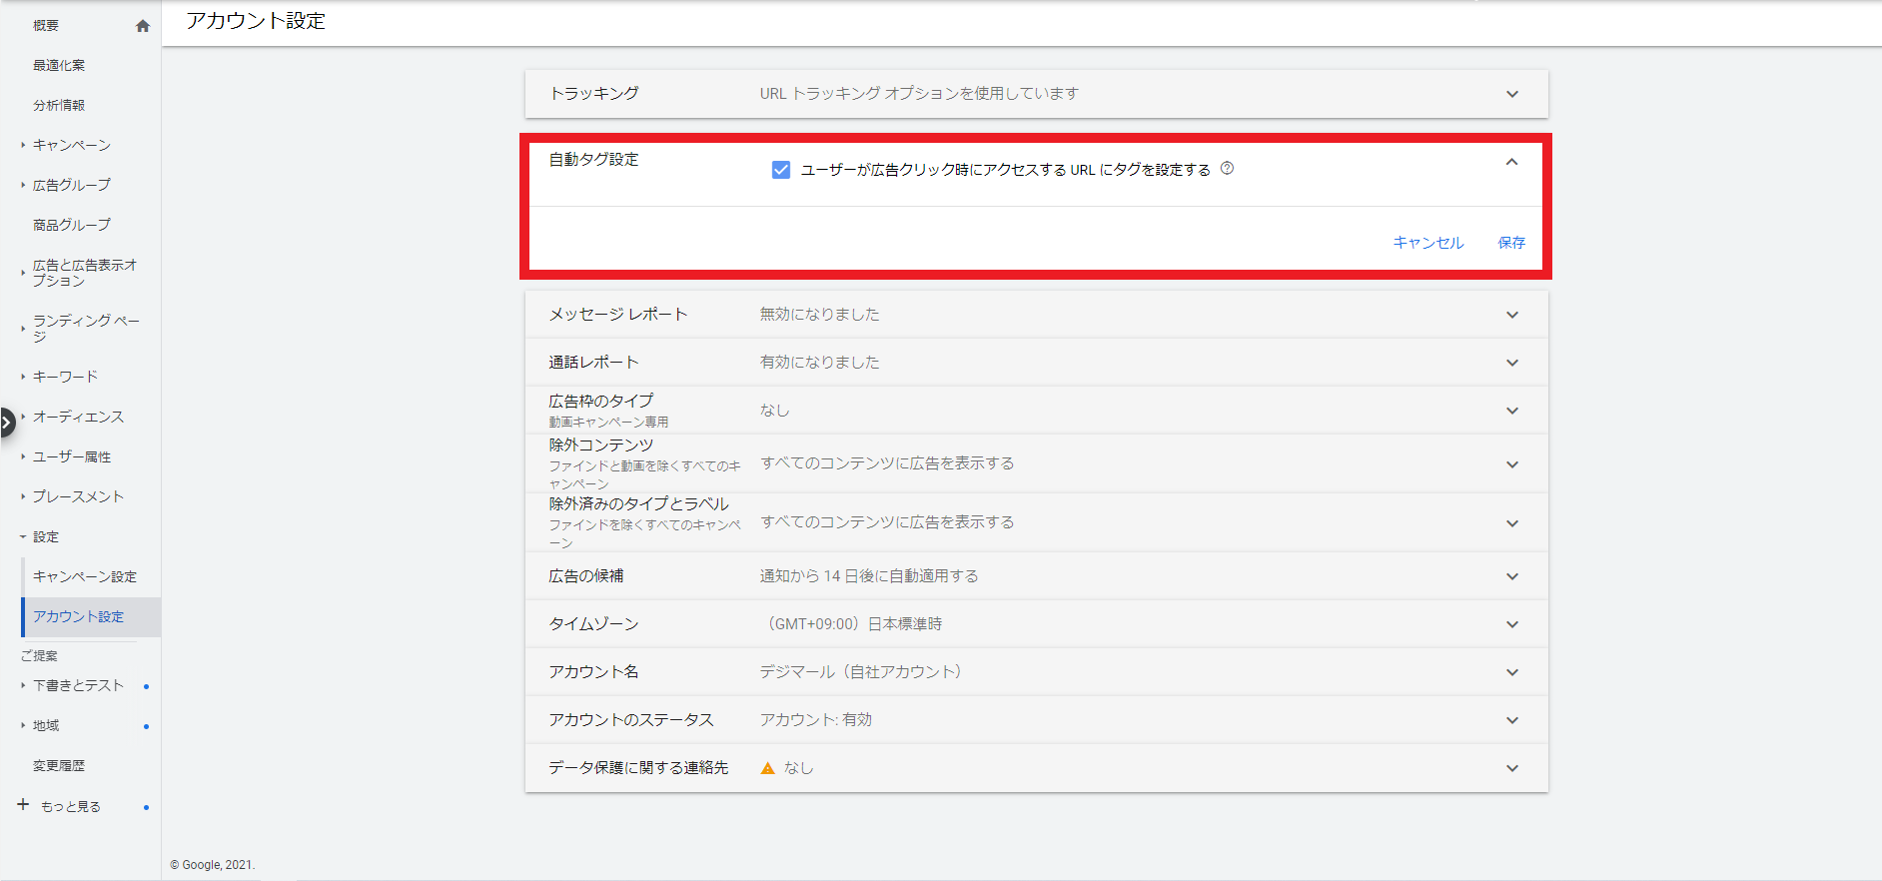Open ランディング ページ in the sidebar
Screen dimensions: 1882x881
pyautogui.click(x=86, y=329)
